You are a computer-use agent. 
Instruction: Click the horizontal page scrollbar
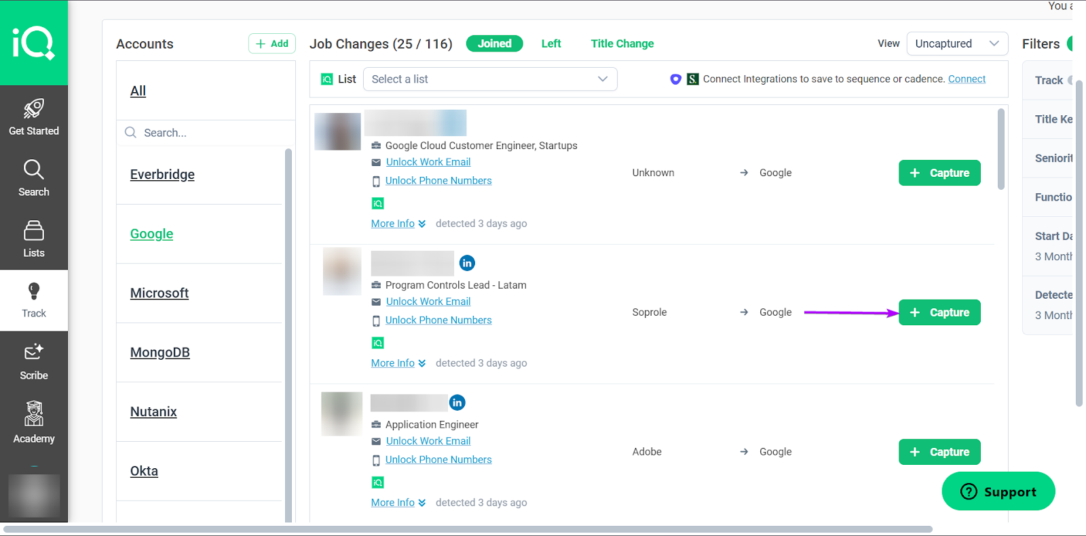coord(468,529)
